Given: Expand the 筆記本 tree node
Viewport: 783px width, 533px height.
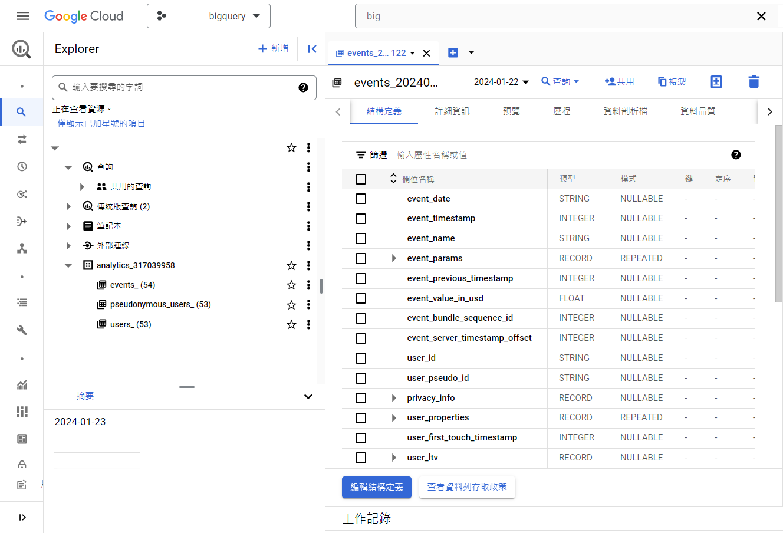Looking at the screenshot, I should pyautogui.click(x=68, y=226).
